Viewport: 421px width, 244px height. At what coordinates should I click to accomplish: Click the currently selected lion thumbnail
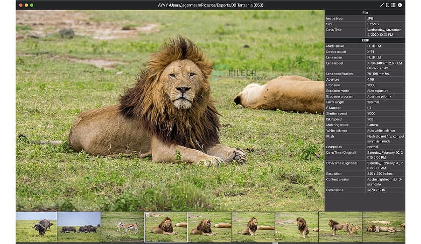pyautogui.click(x=166, y=227)
